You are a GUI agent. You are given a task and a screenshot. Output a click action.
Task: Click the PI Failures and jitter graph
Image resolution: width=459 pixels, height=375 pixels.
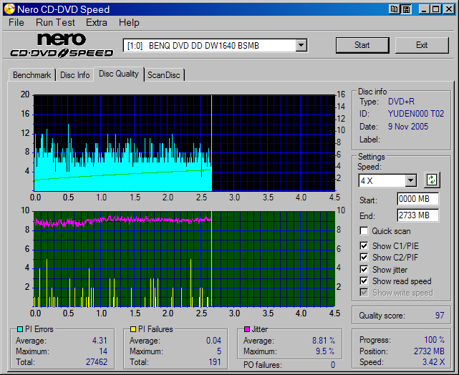185,259
